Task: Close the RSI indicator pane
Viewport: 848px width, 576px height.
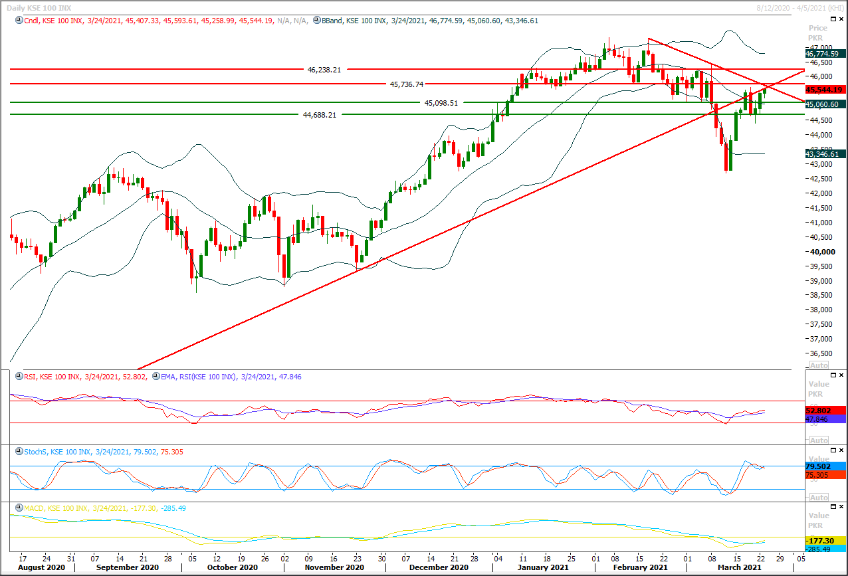Action: [x=842, y=376]
